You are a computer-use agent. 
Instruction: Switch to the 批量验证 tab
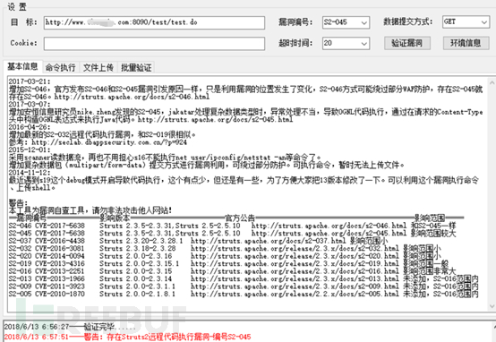coord(136,67)
